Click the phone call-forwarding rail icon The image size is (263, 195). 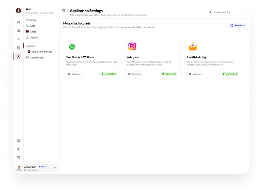(x=18, y=158)
